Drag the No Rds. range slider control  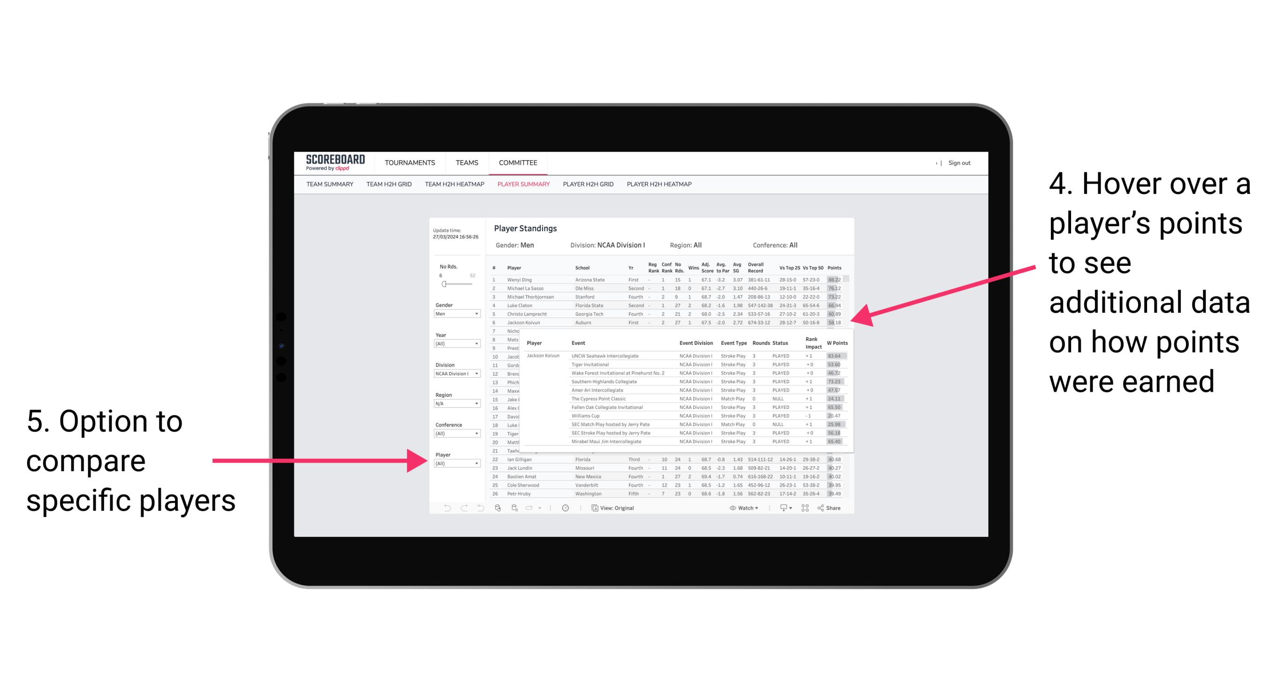click(444, 284)
